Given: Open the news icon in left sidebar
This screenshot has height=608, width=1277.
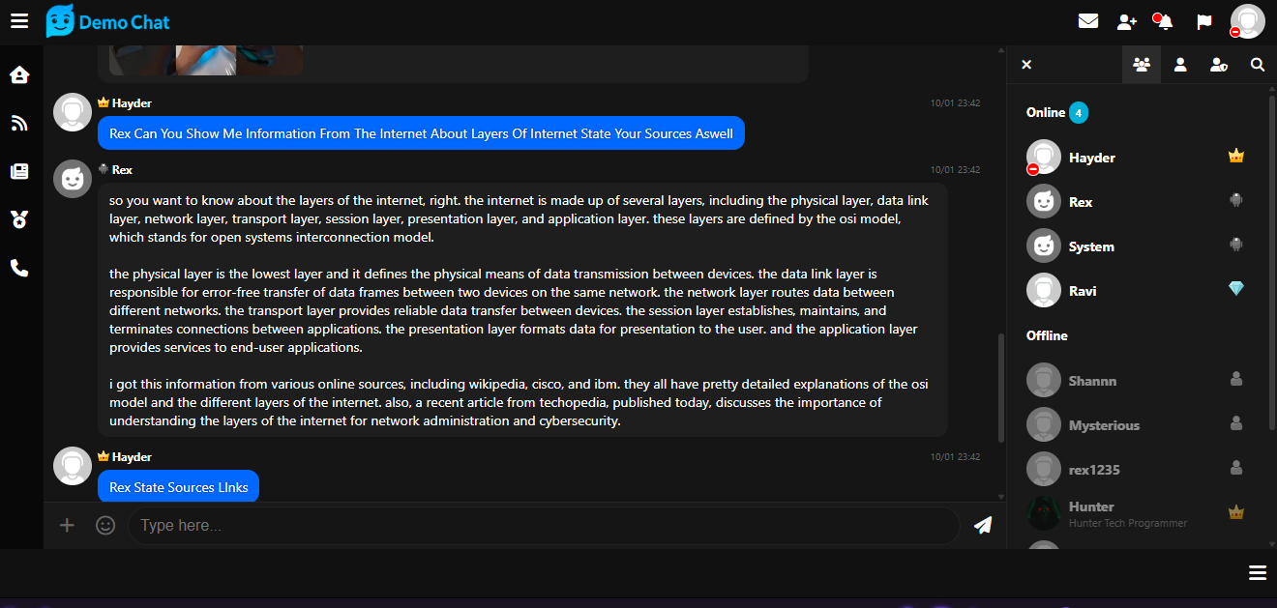Looking at the screenshot, I should (x=19, y=171).
